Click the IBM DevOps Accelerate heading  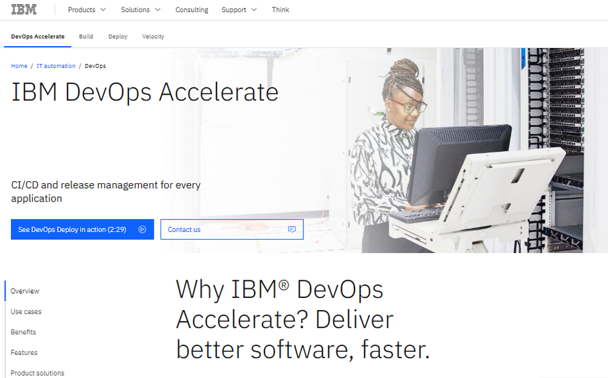(x=145, y=93)
